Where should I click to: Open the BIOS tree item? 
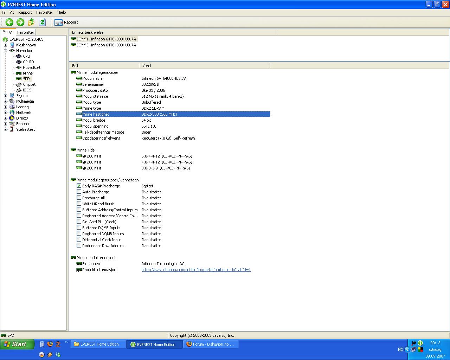[27, 90]
